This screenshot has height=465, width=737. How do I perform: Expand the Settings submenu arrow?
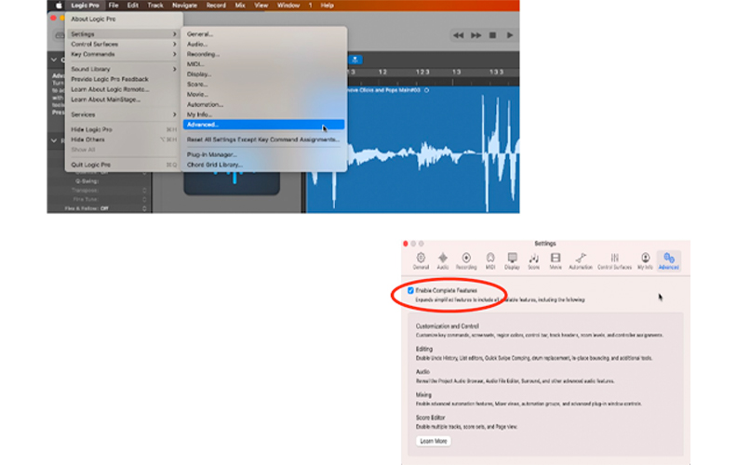click(174, 34)
